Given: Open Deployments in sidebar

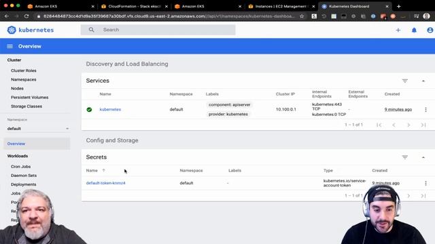Looking at the screenshot, I should tap(24, 184).
